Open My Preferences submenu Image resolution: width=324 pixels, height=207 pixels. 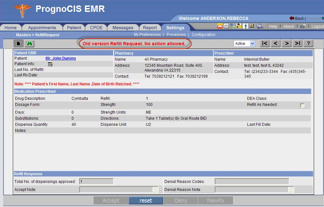coord(147,35)
